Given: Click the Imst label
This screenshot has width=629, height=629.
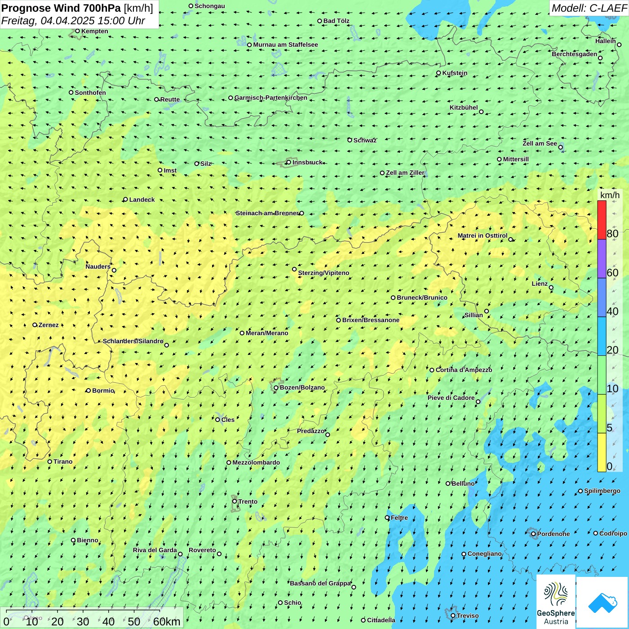Looking at the screenshot, I should coord(170,170).
